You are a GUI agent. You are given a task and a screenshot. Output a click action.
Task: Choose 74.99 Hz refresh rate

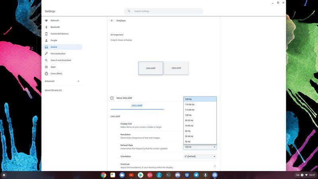click(x=200, y=126)
